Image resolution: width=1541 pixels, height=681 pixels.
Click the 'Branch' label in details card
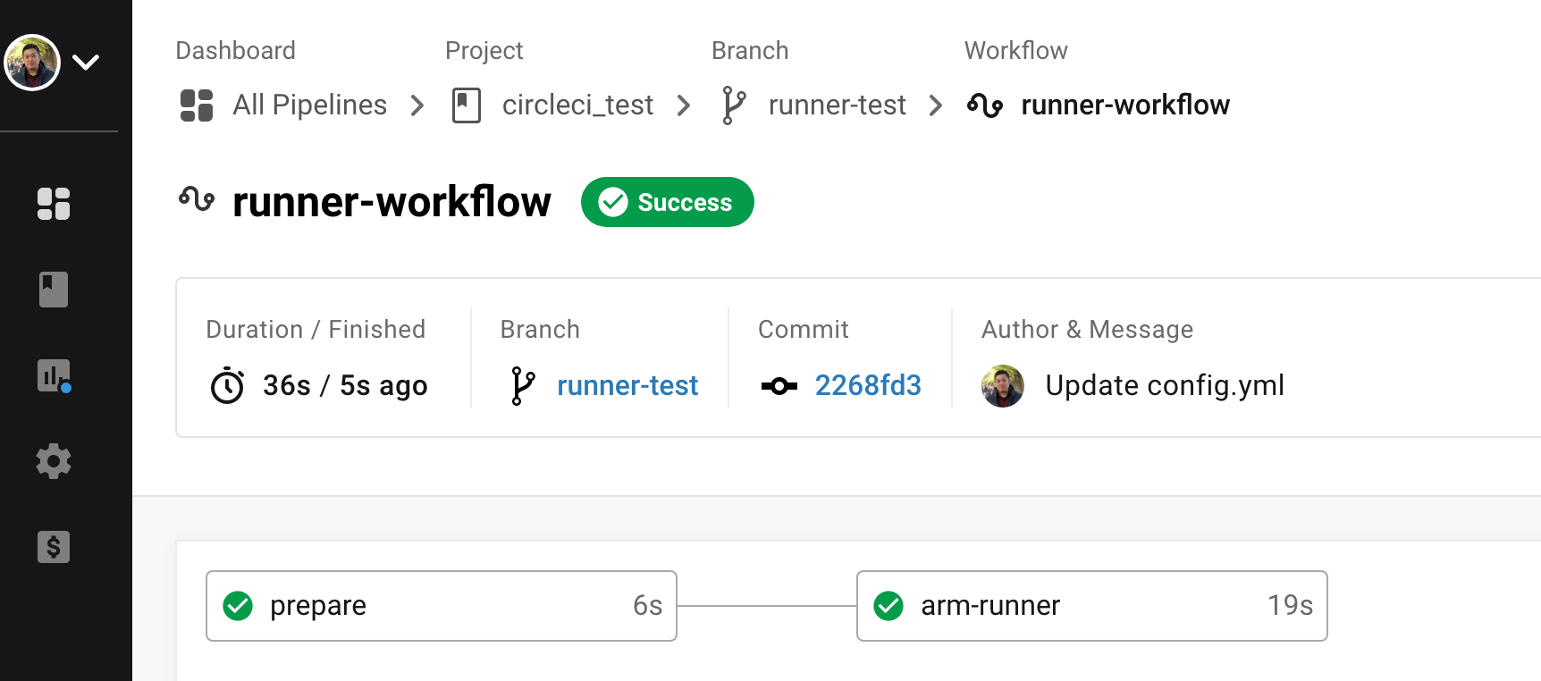540,330
